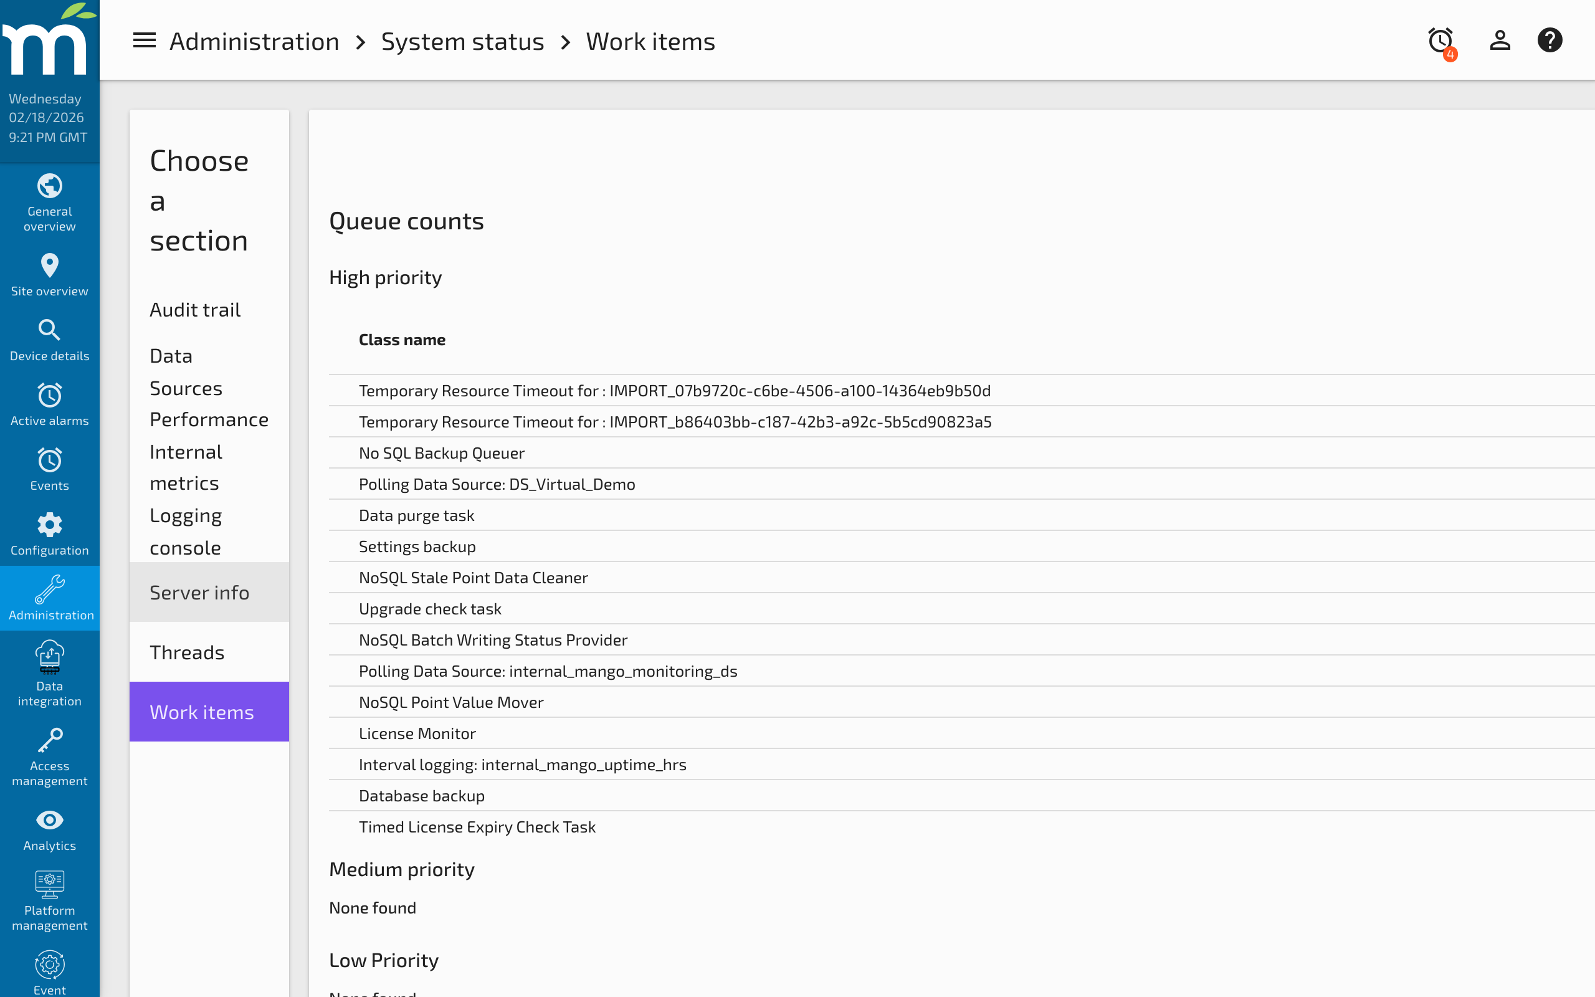Expand the hamburger navigation menu
This screenshot has height=997, width=1595.
[144, 39]
